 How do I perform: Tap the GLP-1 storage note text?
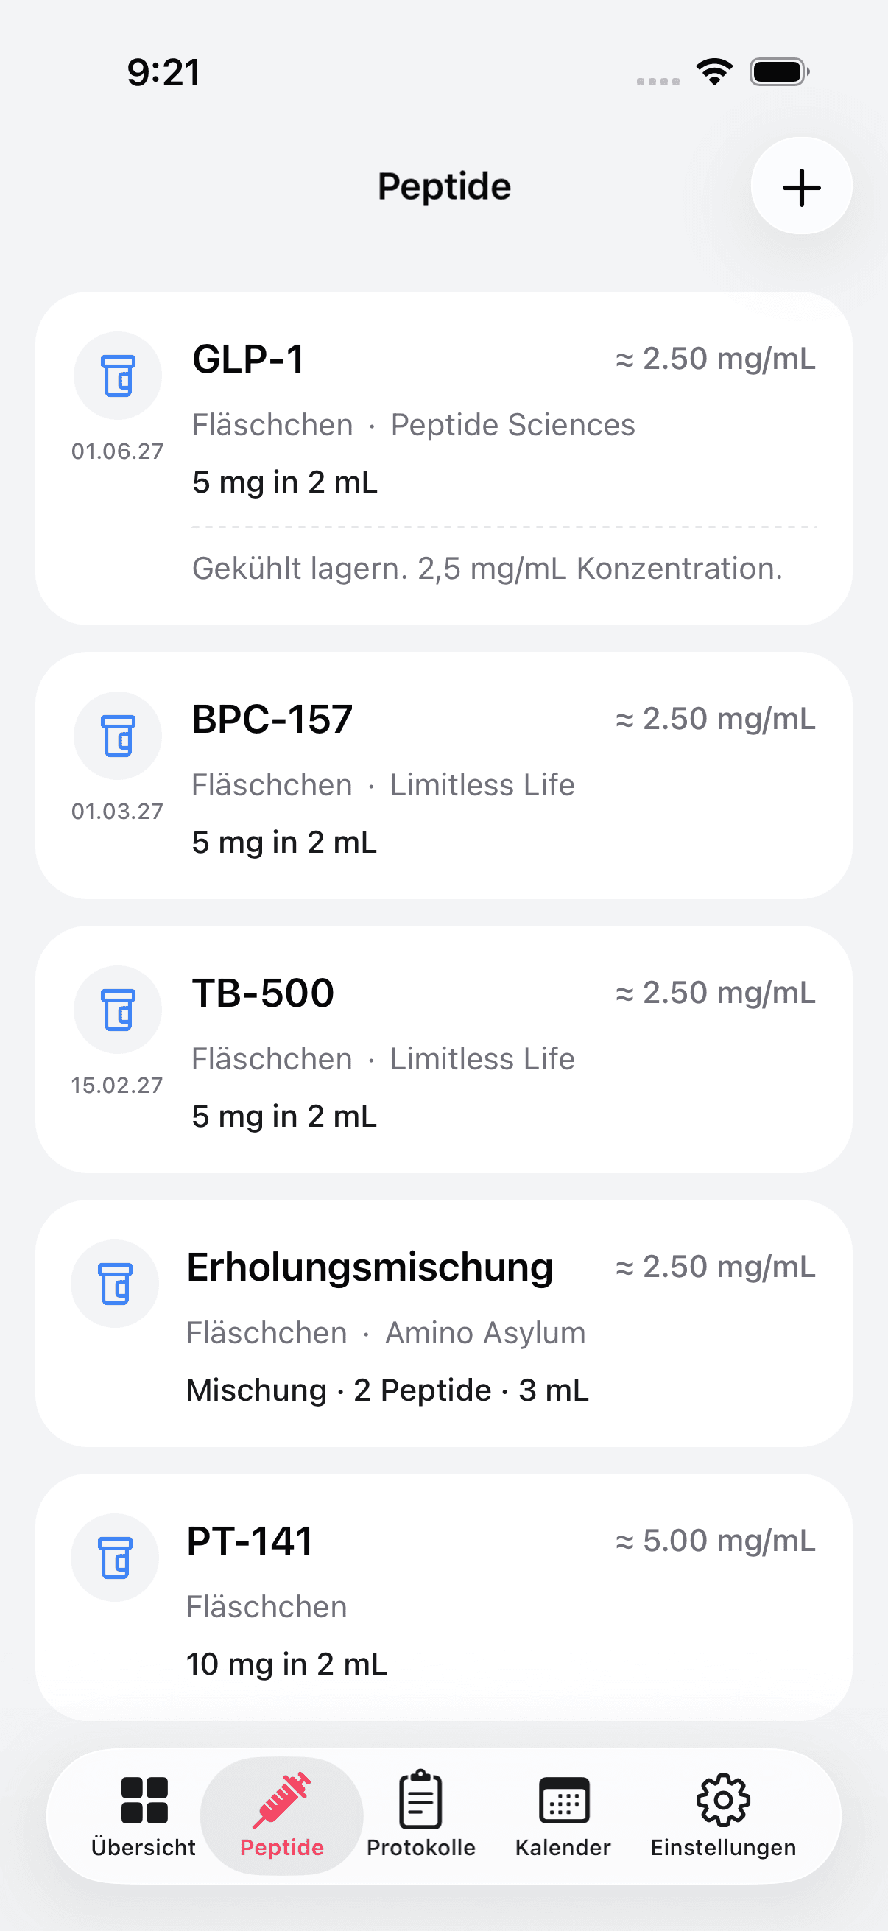pos(487,569)
